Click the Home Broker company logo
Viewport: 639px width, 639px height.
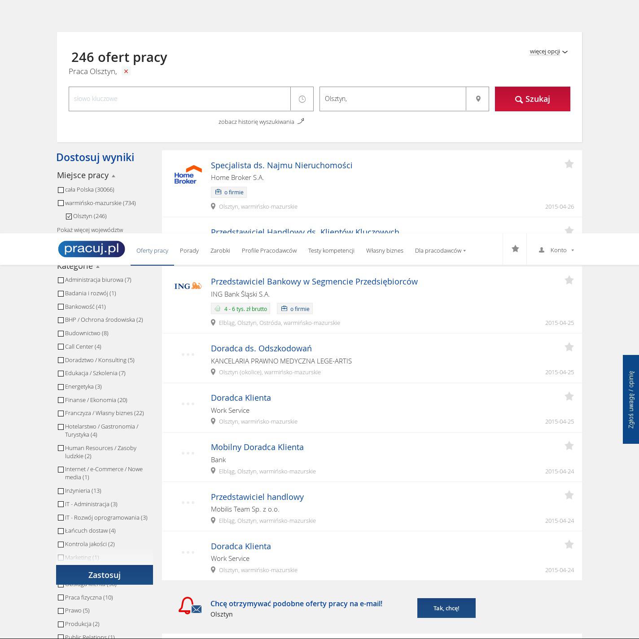[188, 175]
